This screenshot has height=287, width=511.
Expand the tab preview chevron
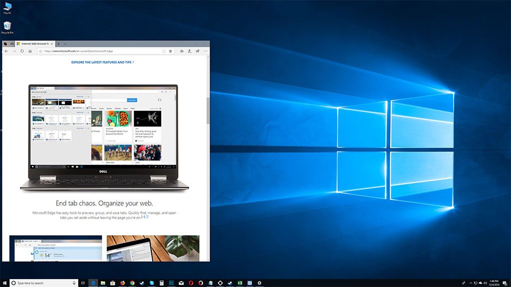[65, 43]
